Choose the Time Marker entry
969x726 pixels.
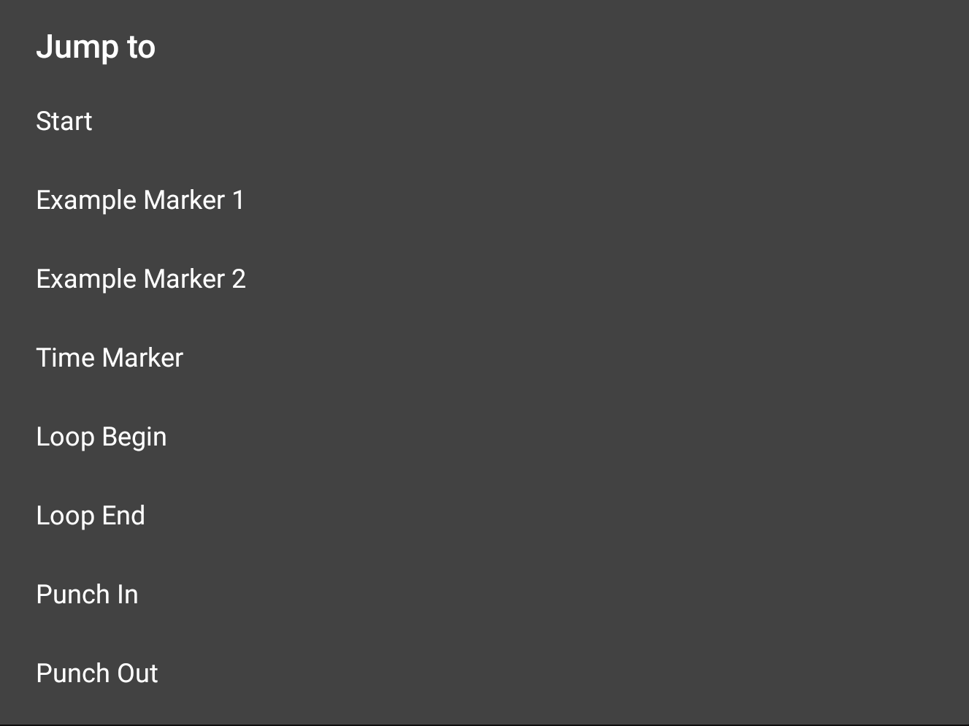(110, 358)
